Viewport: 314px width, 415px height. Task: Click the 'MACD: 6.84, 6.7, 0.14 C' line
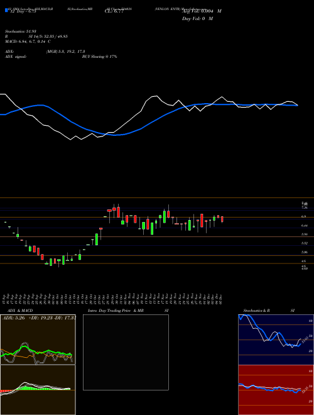[x=28, y=41]
